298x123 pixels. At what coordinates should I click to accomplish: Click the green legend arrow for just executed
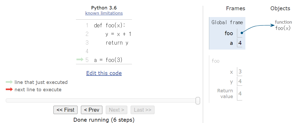click(x=9, y=82)
